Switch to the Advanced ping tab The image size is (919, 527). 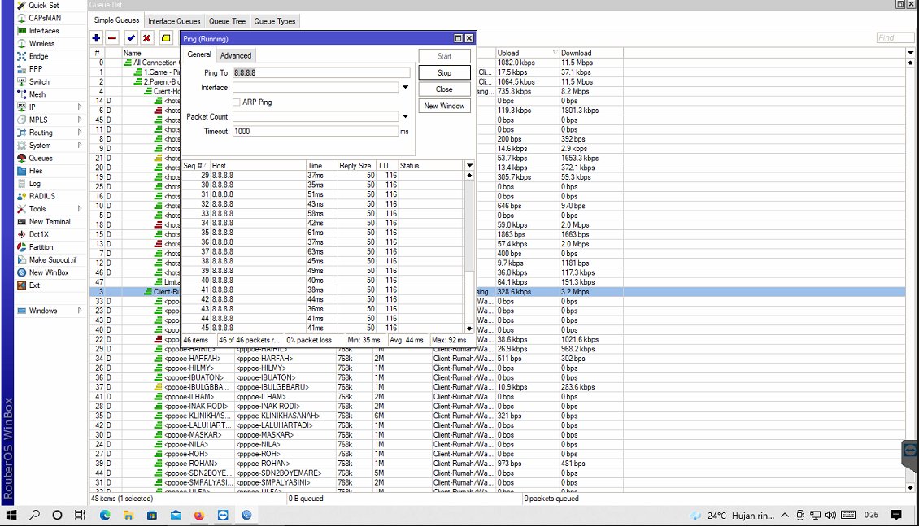click(236, 55)
